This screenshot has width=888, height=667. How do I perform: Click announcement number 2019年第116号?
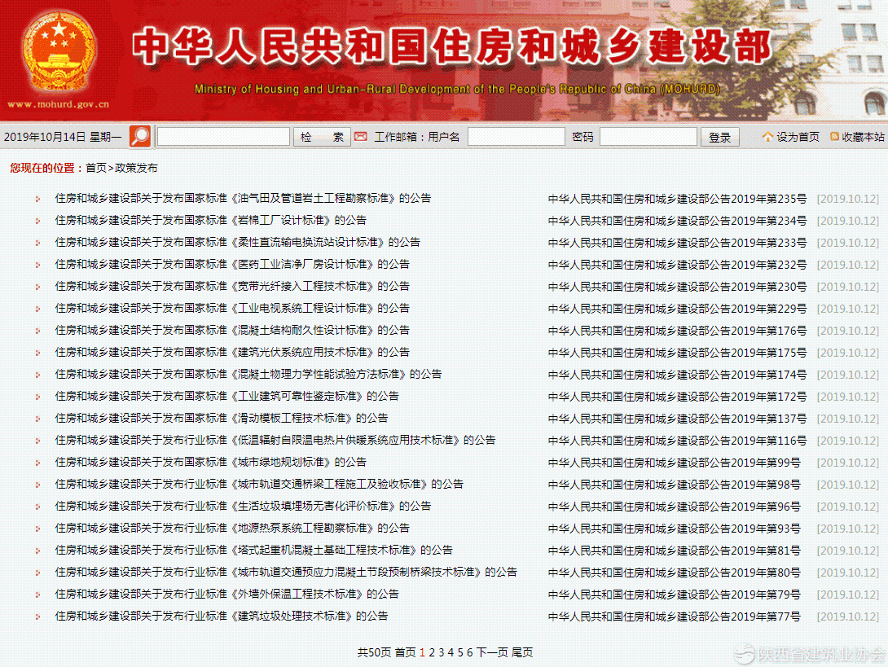point(677,441)
